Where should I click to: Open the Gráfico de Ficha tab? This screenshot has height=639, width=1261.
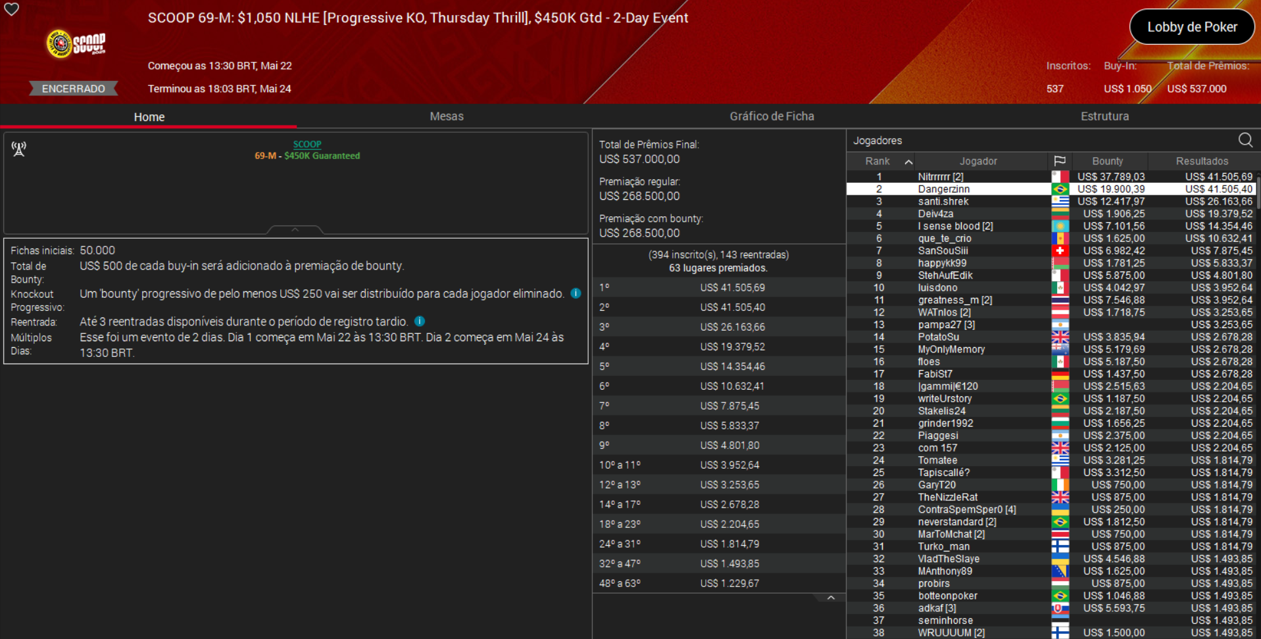(772, 116)
